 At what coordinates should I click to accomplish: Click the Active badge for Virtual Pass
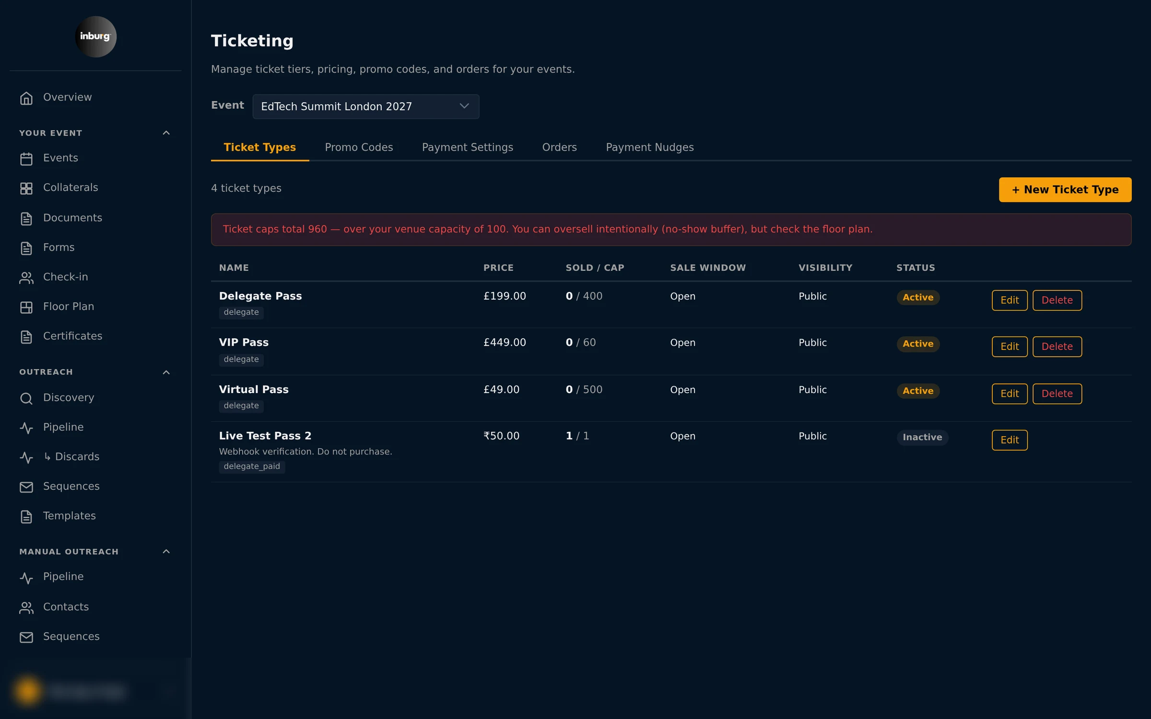(x=918, y=391)
